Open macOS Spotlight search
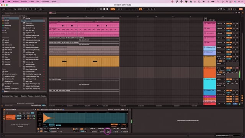Screen dimensions: 245x138 coord(227,2)
